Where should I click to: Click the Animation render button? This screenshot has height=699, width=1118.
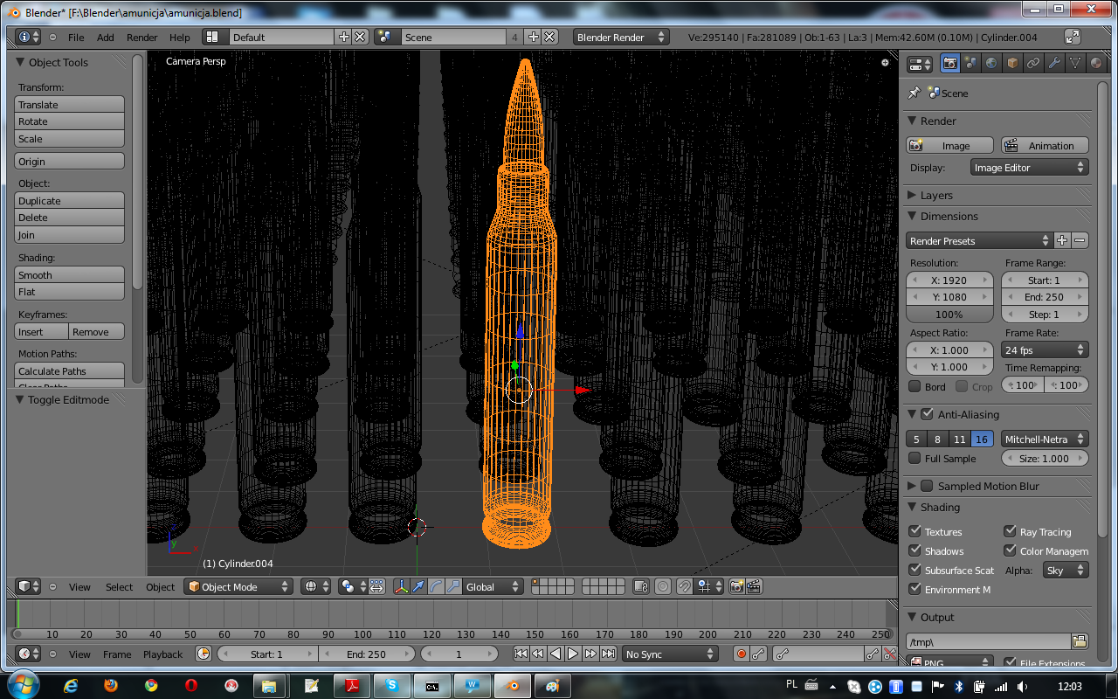click(x=1045, y=146)
